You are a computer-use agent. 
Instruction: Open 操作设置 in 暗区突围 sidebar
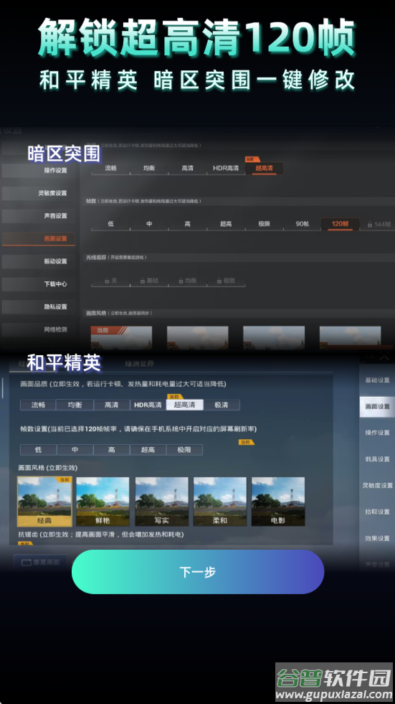click(x=39, y=170)
